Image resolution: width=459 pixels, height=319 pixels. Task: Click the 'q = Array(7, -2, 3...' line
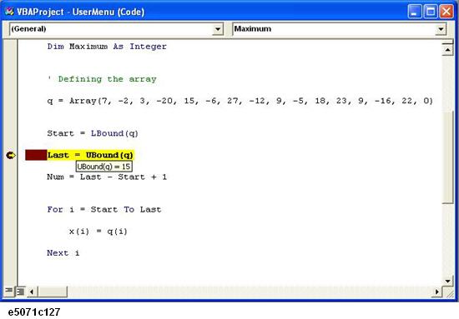point(240,101)
